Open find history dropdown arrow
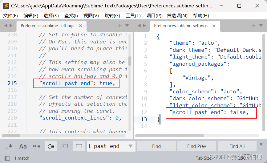This screenshot has width=267, height=163. 131,146
